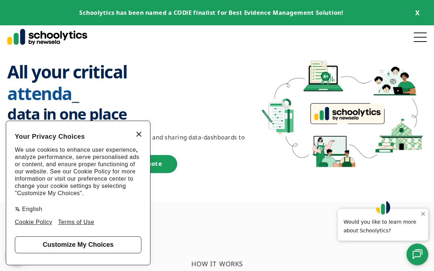Click the schoolhouse building illustration

point(399,136)
